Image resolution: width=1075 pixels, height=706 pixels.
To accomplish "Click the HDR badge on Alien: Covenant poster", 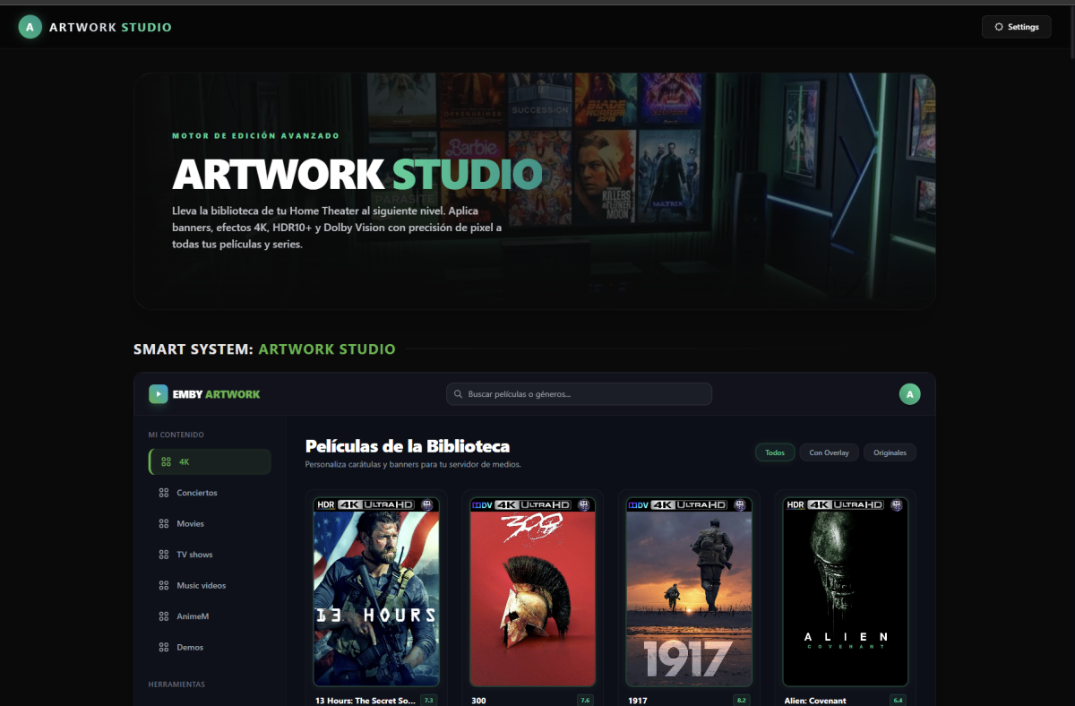I will [795, 505].
